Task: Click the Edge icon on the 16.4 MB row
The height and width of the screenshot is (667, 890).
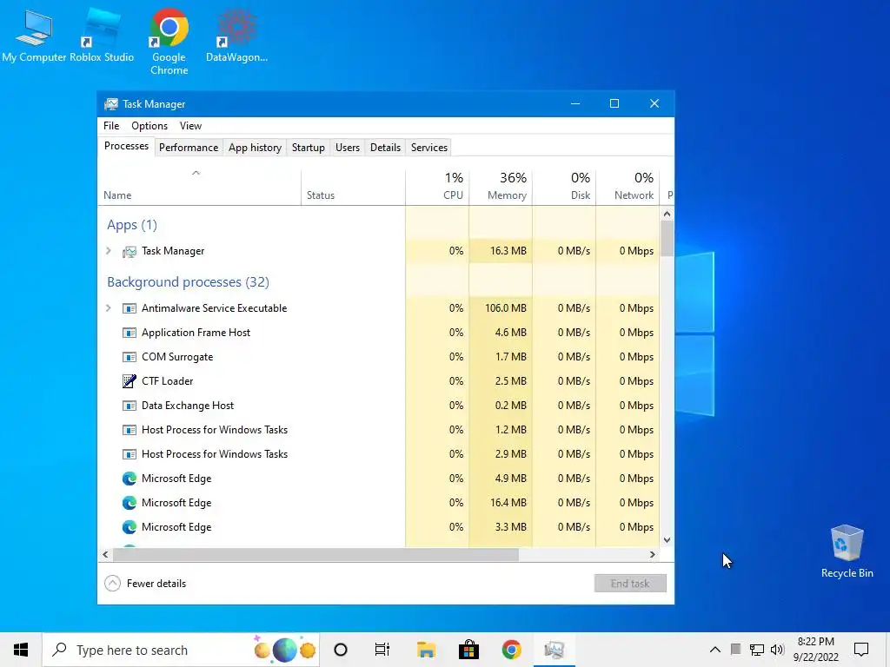Action: point(130,503)
